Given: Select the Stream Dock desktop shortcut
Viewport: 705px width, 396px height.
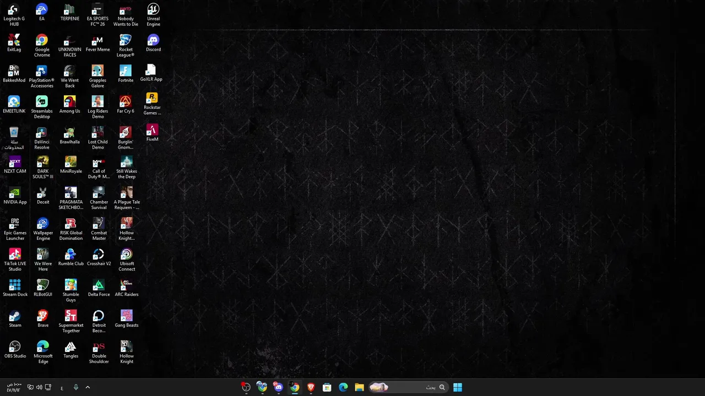Looking at the screenshot, I should point(15,288).
